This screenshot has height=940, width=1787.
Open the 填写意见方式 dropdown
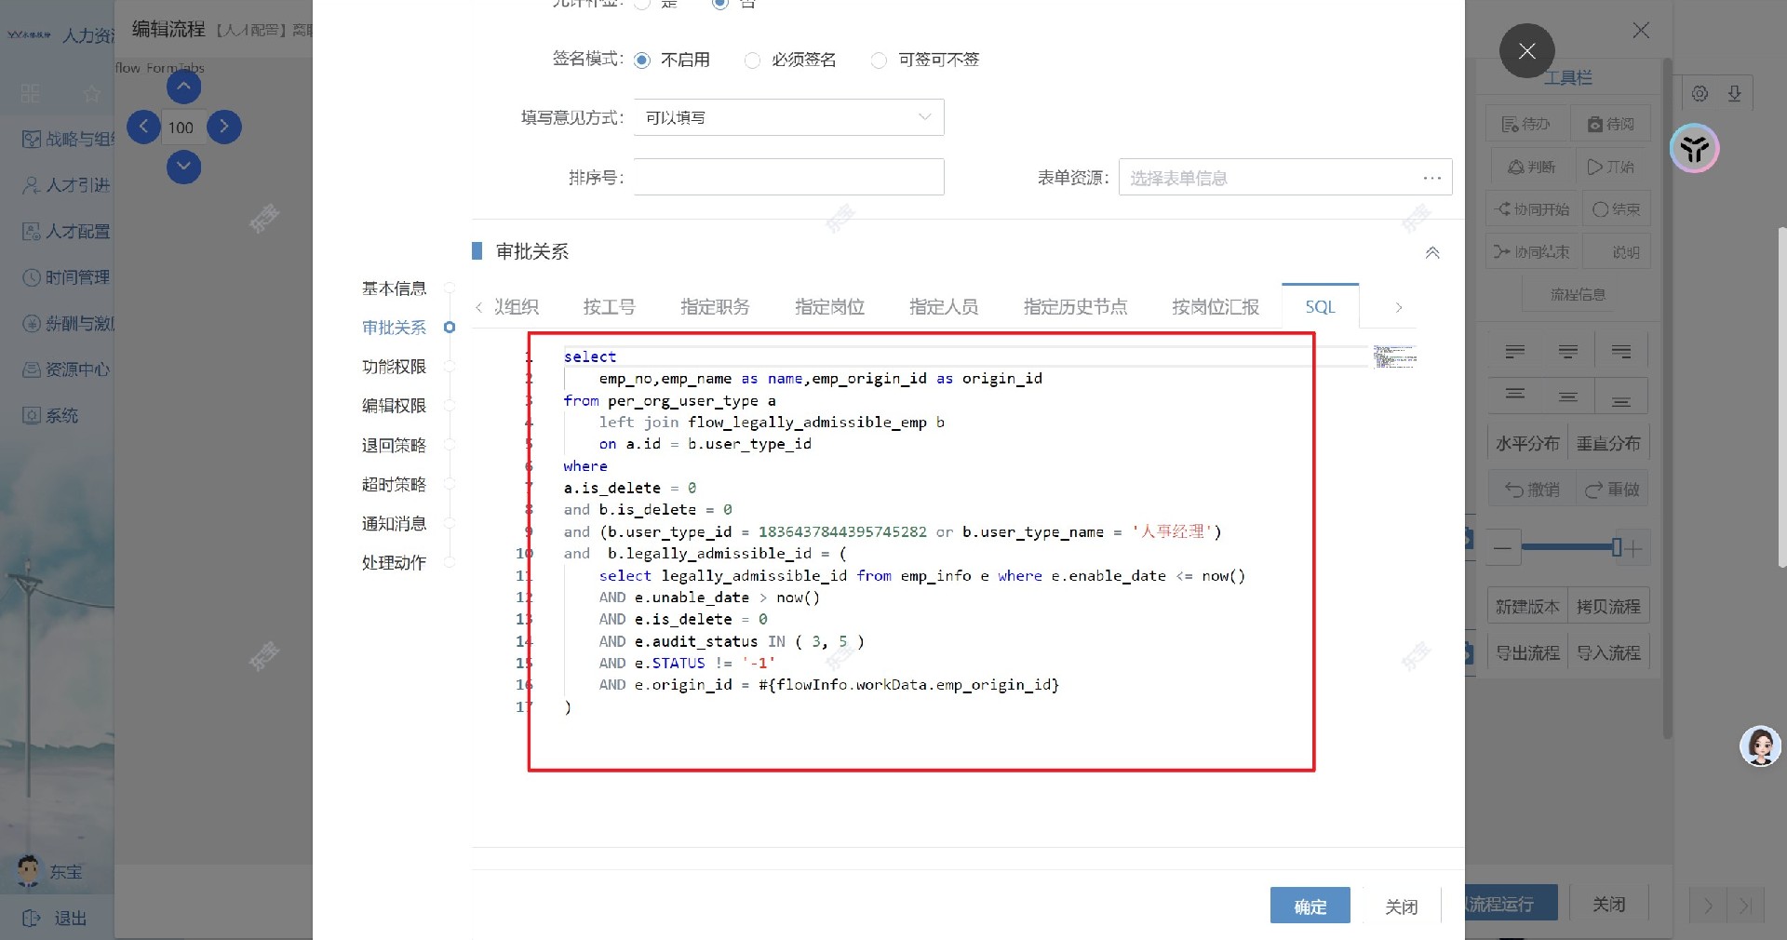pyautogui.click(x=788, y=118)
